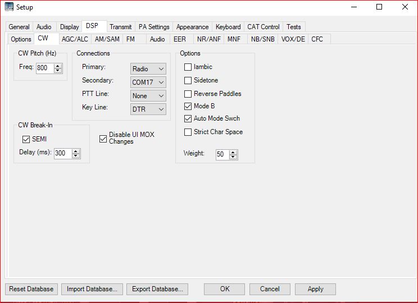Switch to the Transmit tab
The image size is (418, 303).
(x=121, y=27)
